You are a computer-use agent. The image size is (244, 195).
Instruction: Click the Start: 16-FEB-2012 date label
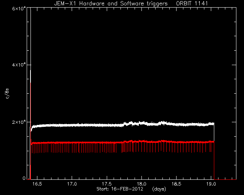(x=120, y=189)
